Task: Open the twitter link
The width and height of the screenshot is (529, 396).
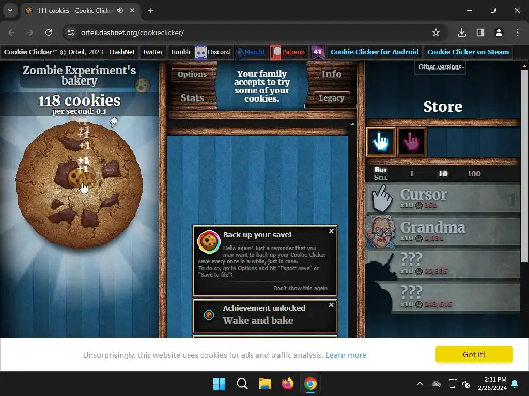Action: click(153, 52)
